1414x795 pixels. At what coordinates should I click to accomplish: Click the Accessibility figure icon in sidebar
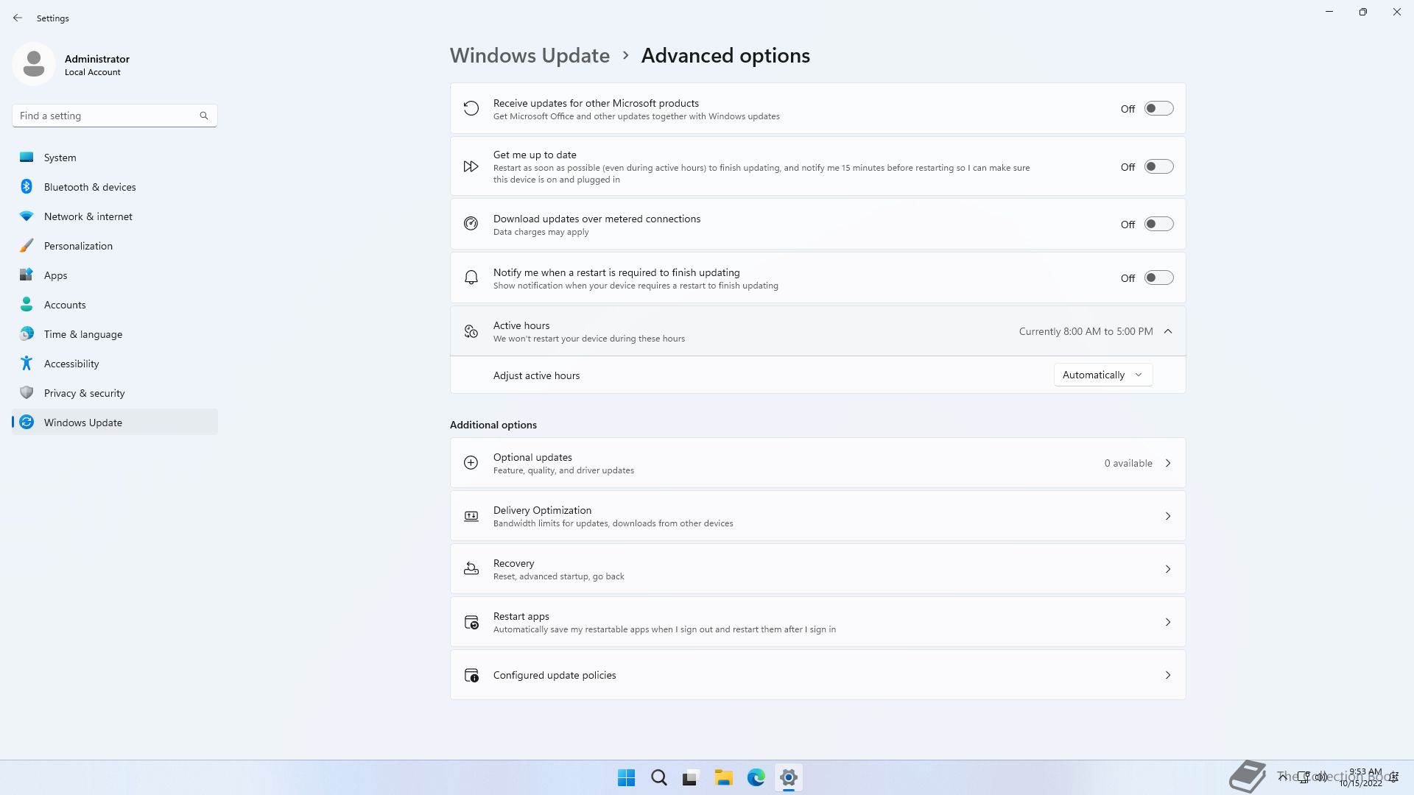[27, 364]
